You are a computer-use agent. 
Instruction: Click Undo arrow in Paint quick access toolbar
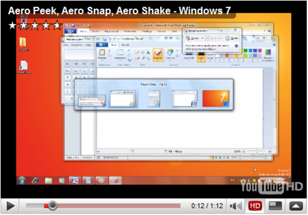point(110,39)
